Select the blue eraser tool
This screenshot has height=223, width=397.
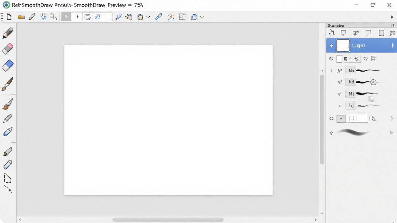[8, 65]
